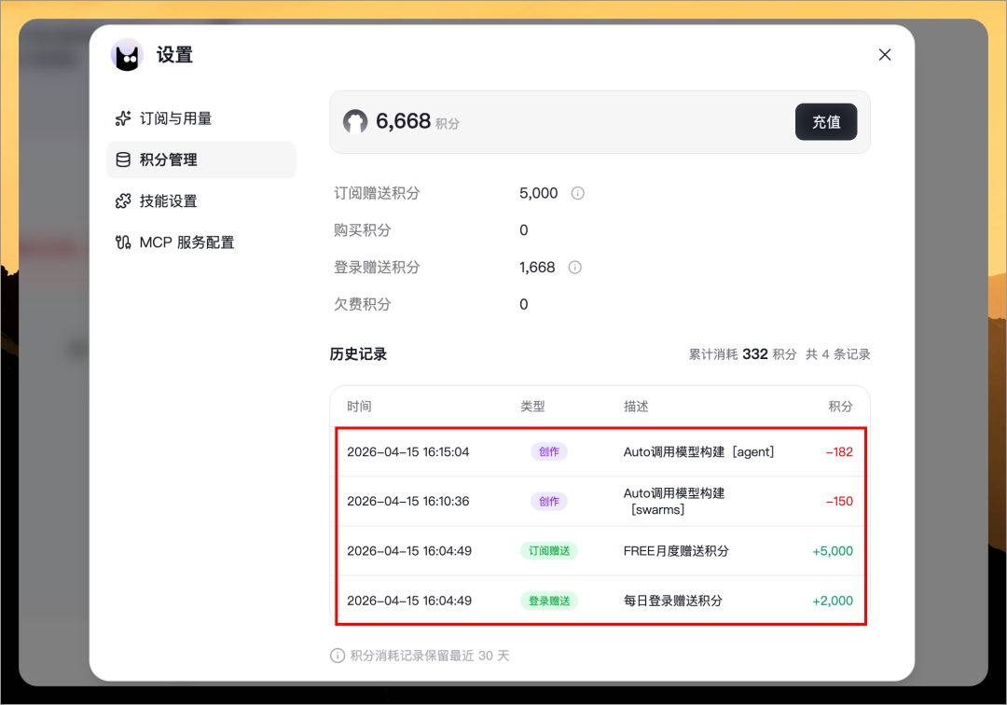Click the sparkle icon beside 订阅与用量

click(122, 118)
